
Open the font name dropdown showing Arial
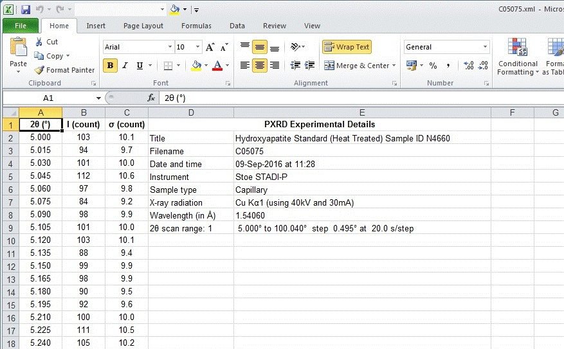(170, 47)
